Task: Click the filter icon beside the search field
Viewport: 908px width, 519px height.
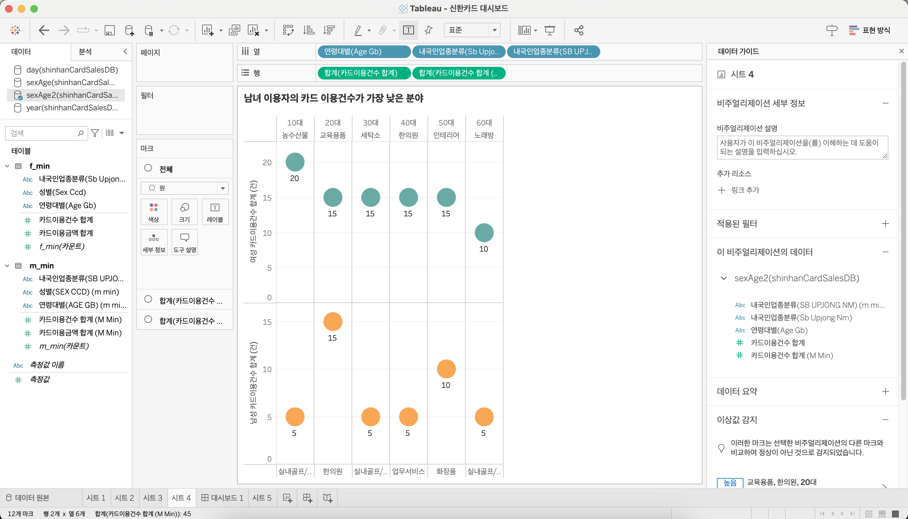Action: pos(95,133)
